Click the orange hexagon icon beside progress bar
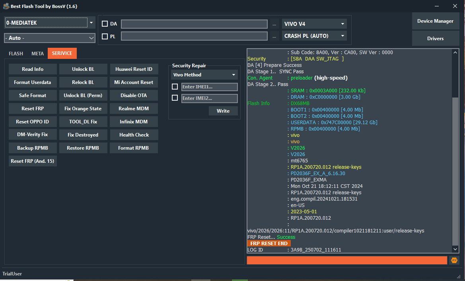465x281 pixels. tap(454, 260)
